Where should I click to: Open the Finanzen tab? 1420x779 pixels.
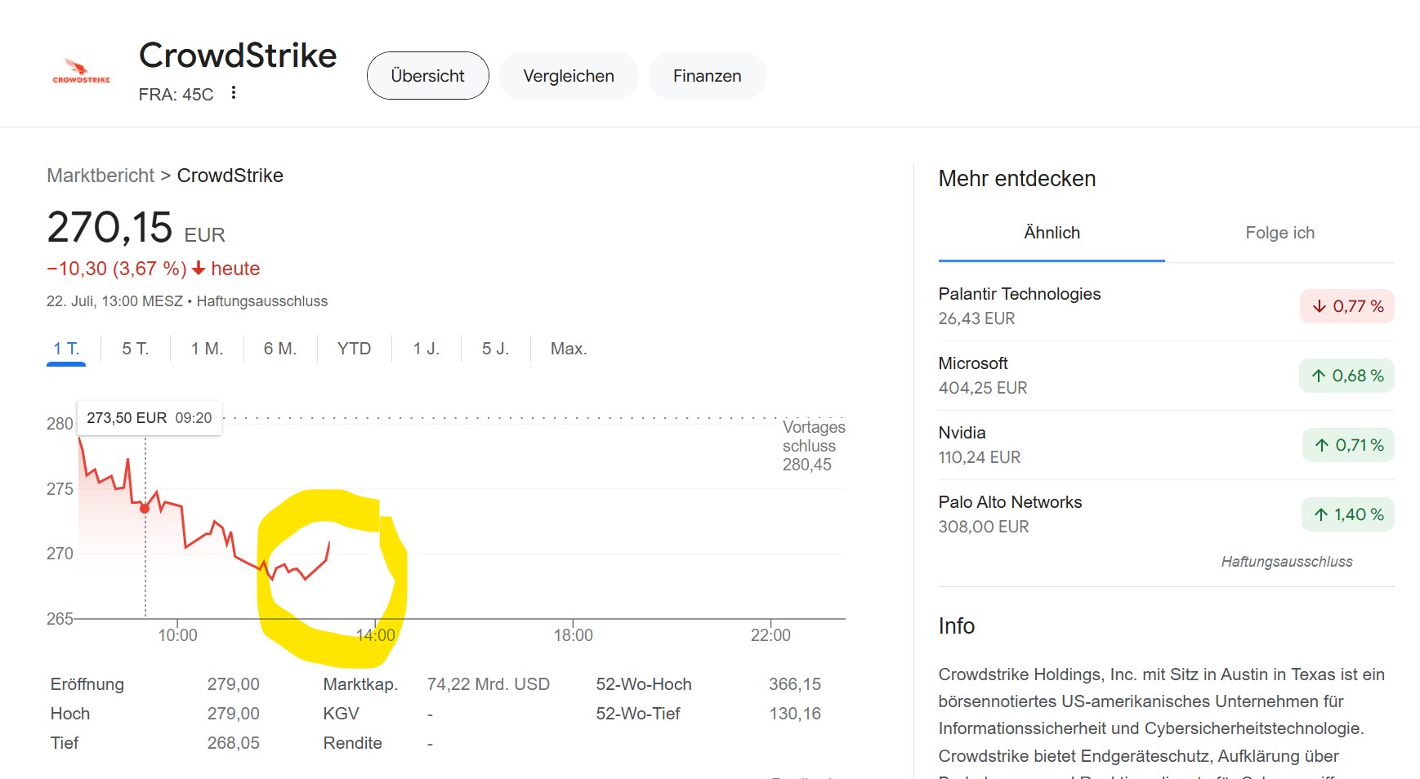[x=708, y=76]
